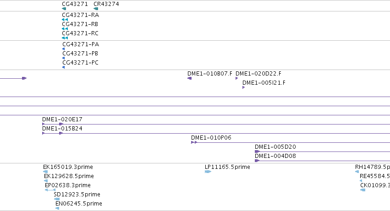Viewport: 390px width, 211px height.
Task: Click the CG43271 gene arrow glyph
Action: pyautogui.click(x=64, y=9)
